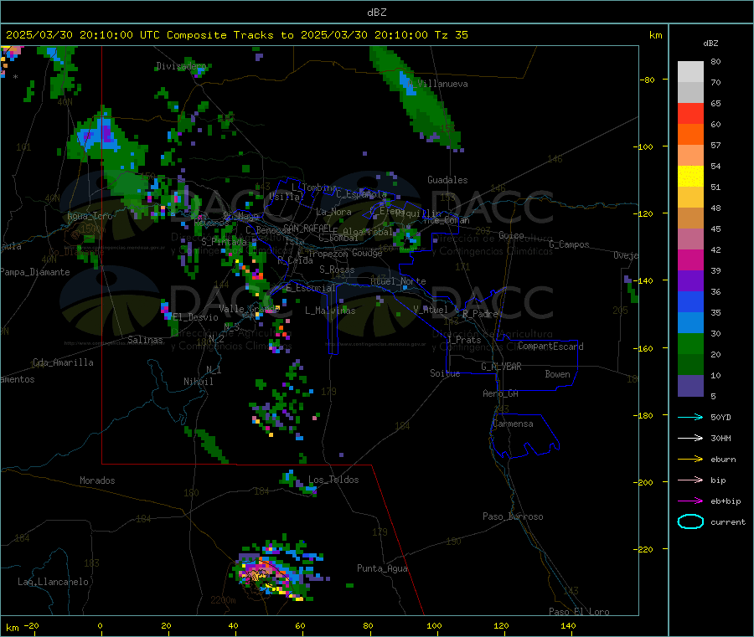The width and height of the screenshot is (754, 637).
Task: Click the Soitue map label
Action: pos(445,373)
